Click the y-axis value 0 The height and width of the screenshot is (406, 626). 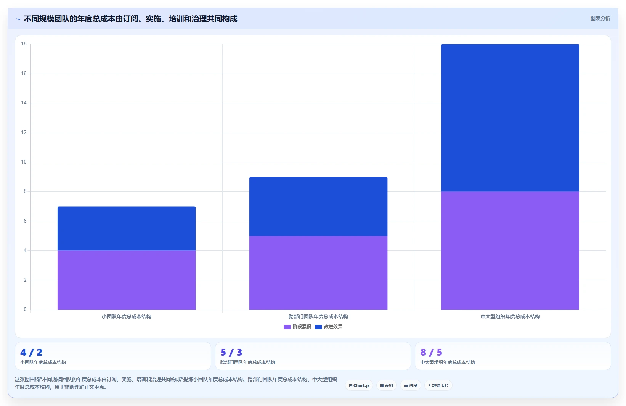(25, 310)
